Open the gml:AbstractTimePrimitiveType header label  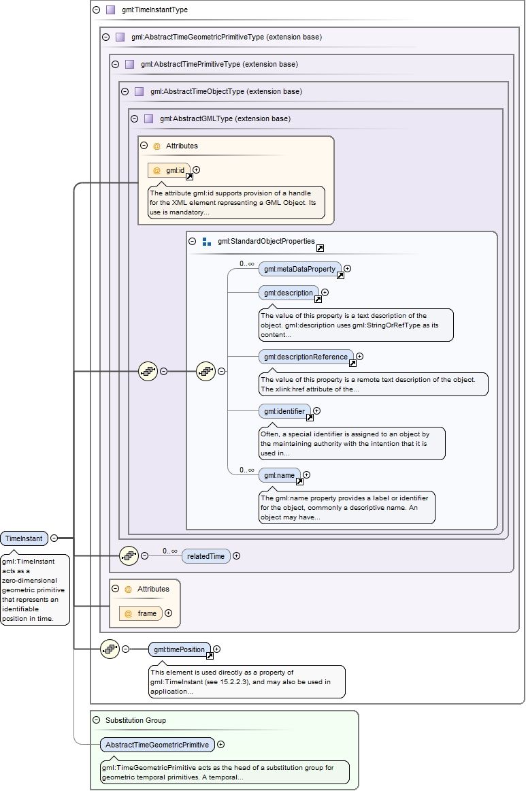coord(219,64)
